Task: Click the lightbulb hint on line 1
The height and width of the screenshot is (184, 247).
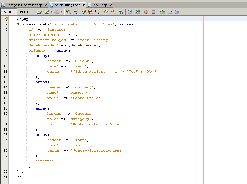Action: coord(6,19)
